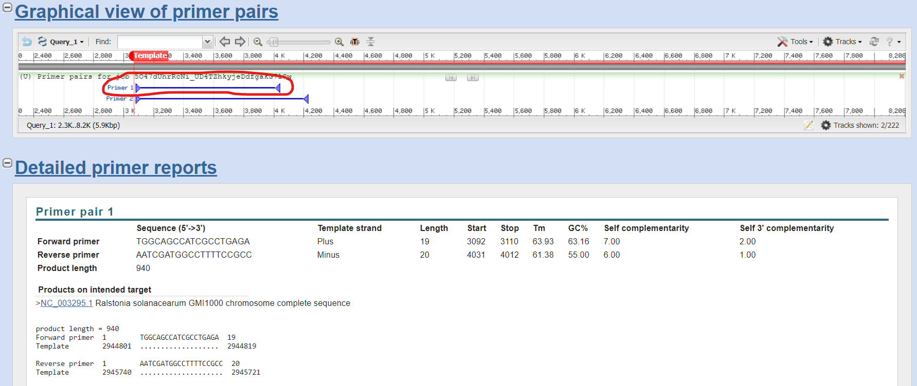This screenshot has width=917, height=386.
Task: Collapse the Detailed primer reports section
Action: click(x=7, y=163)
